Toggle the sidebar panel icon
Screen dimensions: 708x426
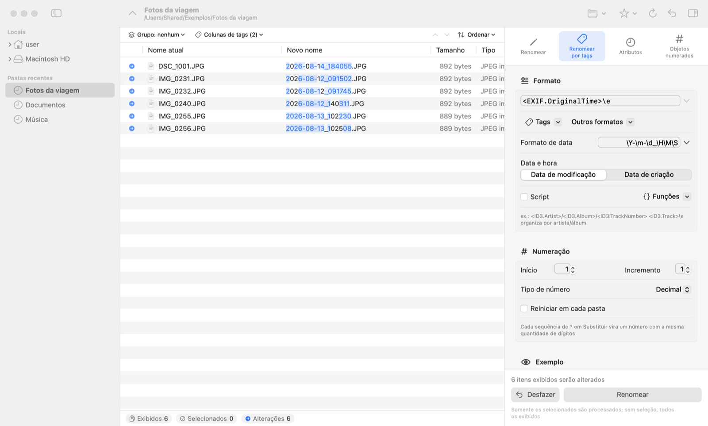tap(56, 13)
